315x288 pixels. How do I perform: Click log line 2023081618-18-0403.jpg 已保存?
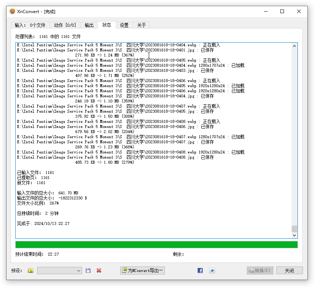tap(115, 70)
